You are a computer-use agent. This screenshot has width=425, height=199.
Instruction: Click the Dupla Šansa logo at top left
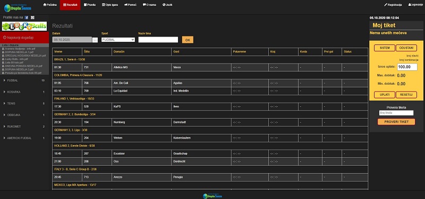18,7
